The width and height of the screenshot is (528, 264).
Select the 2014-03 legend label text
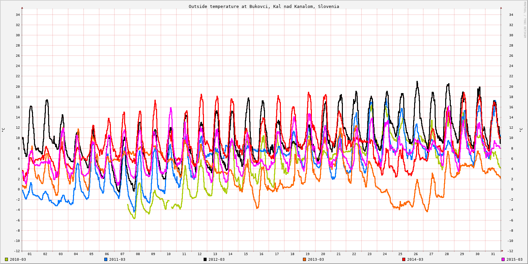pos(415,259)
